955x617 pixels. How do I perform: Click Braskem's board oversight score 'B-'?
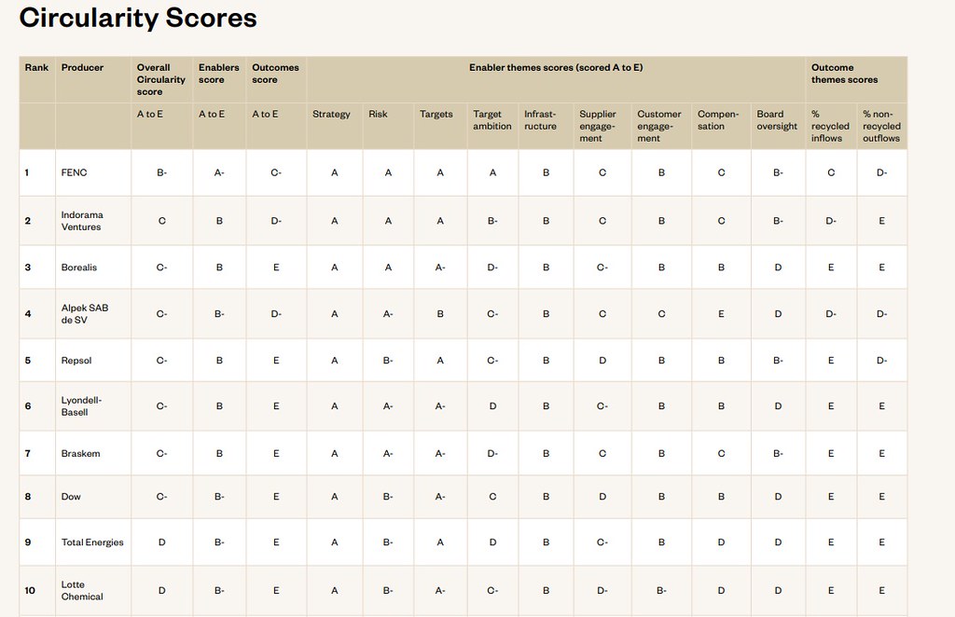(x=779, y=453)
